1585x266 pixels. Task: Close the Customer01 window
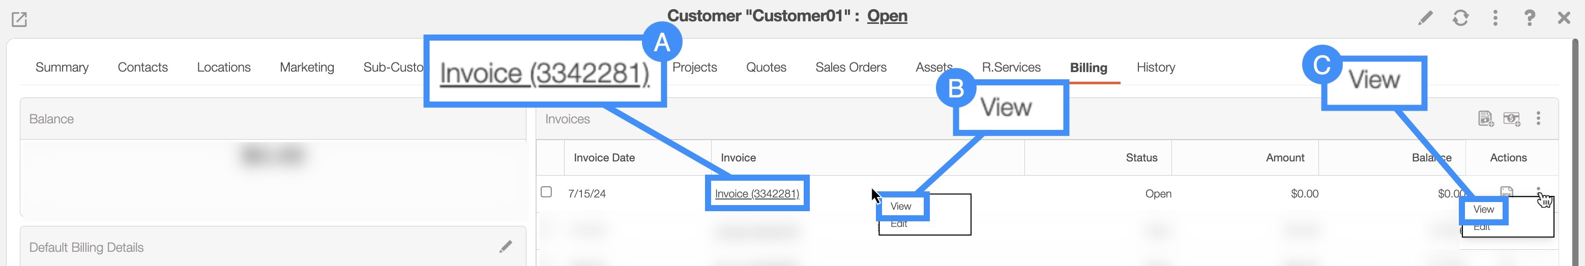click(1564, 18)
